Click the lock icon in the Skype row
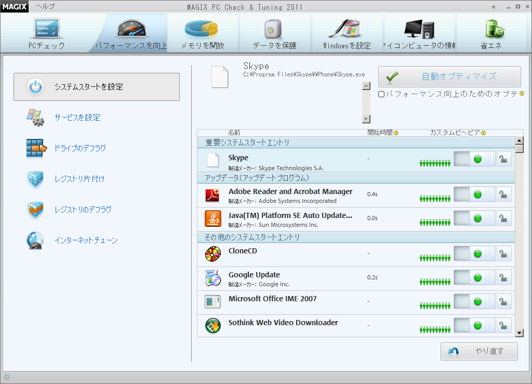 tap(504, 159)
